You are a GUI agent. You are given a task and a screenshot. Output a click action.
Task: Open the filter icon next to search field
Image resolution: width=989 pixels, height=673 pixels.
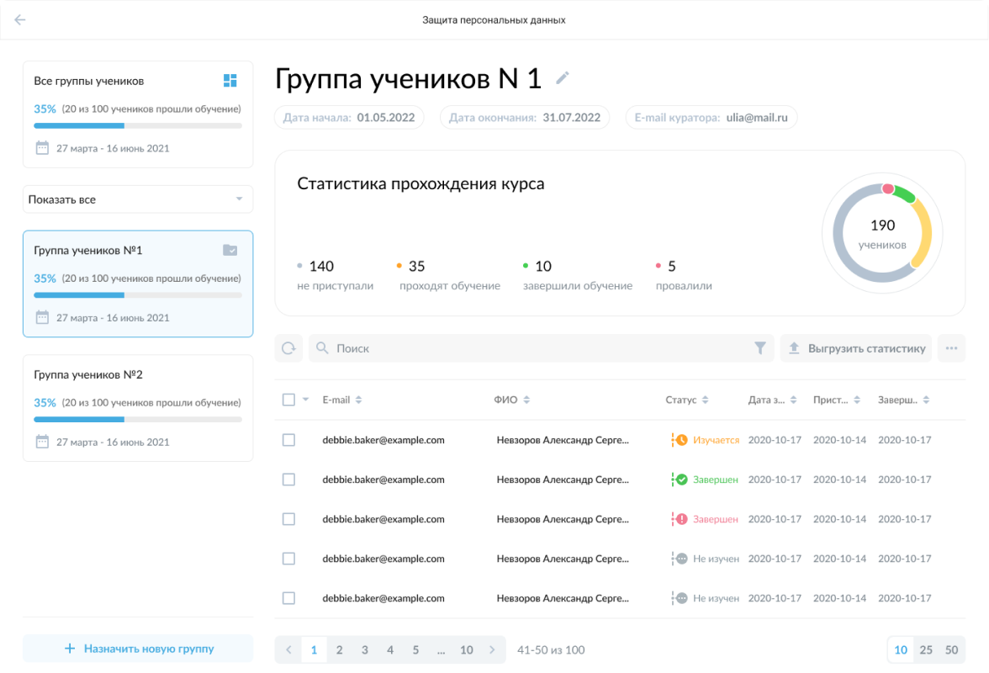[760, 347]
